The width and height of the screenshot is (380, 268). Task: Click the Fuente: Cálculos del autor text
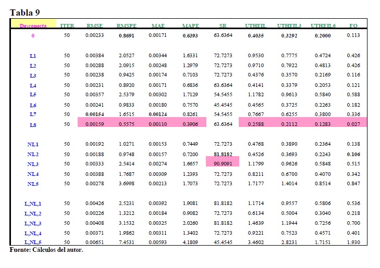coord(46,250)
